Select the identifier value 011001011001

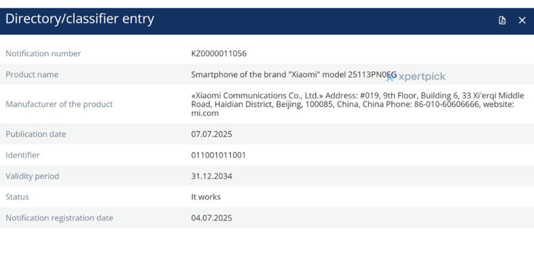coord(218,155)
